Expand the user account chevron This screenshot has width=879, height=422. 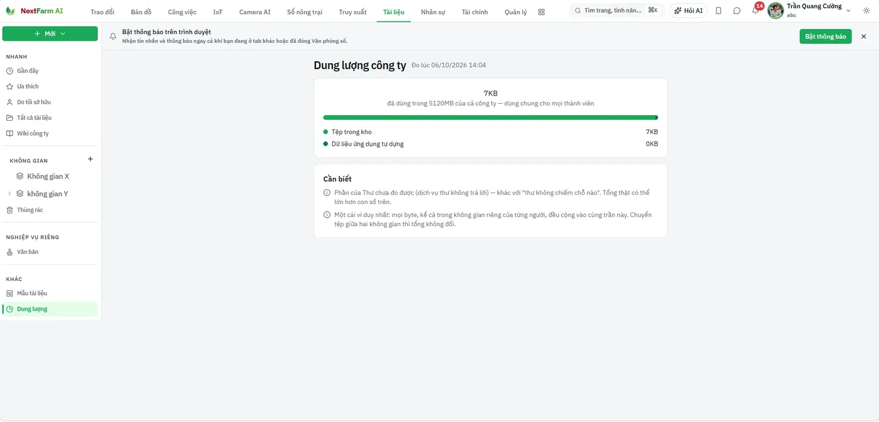click(848, 10)
